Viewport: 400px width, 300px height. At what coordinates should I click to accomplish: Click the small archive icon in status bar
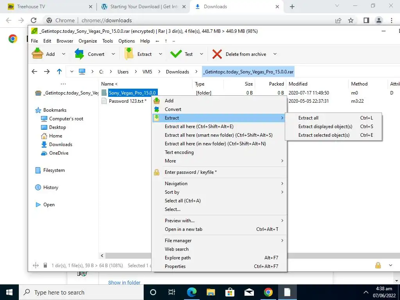(45, 265)
